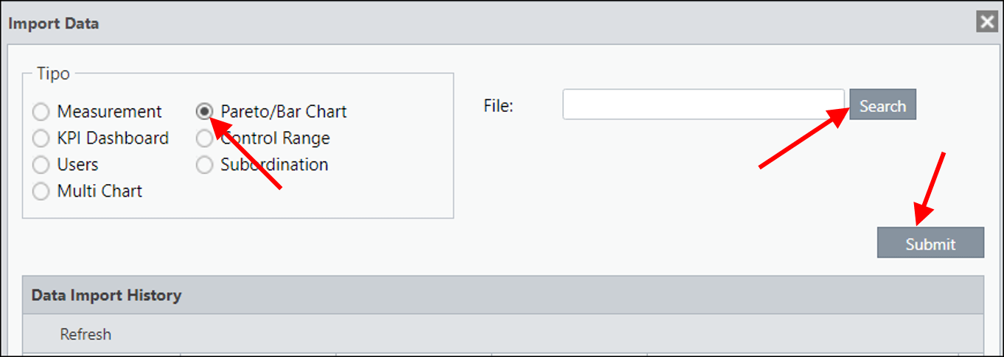
Task: Click the Measurement label text
Action: point(110,112)
